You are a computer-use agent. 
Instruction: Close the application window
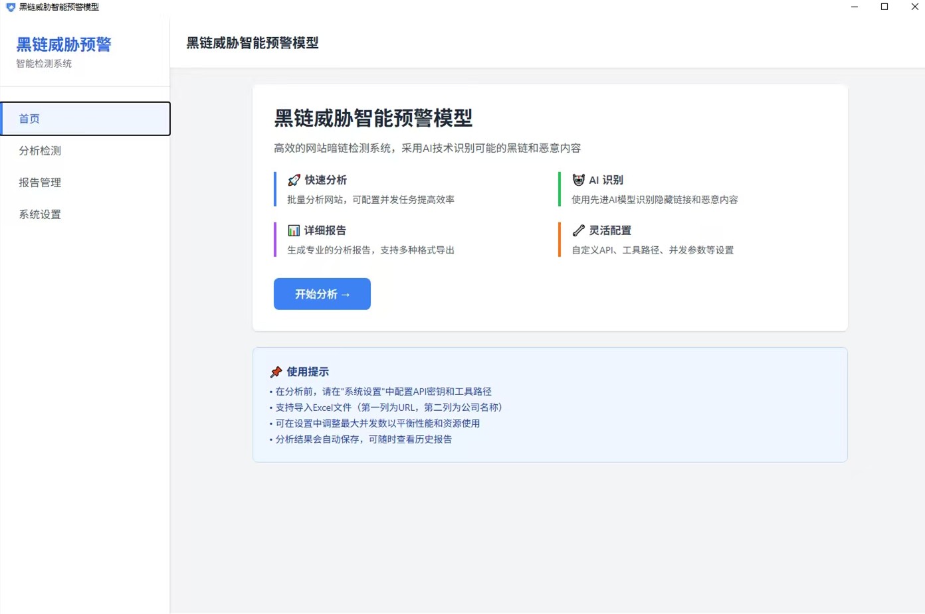pyautogui.click(x=914, y=7)
